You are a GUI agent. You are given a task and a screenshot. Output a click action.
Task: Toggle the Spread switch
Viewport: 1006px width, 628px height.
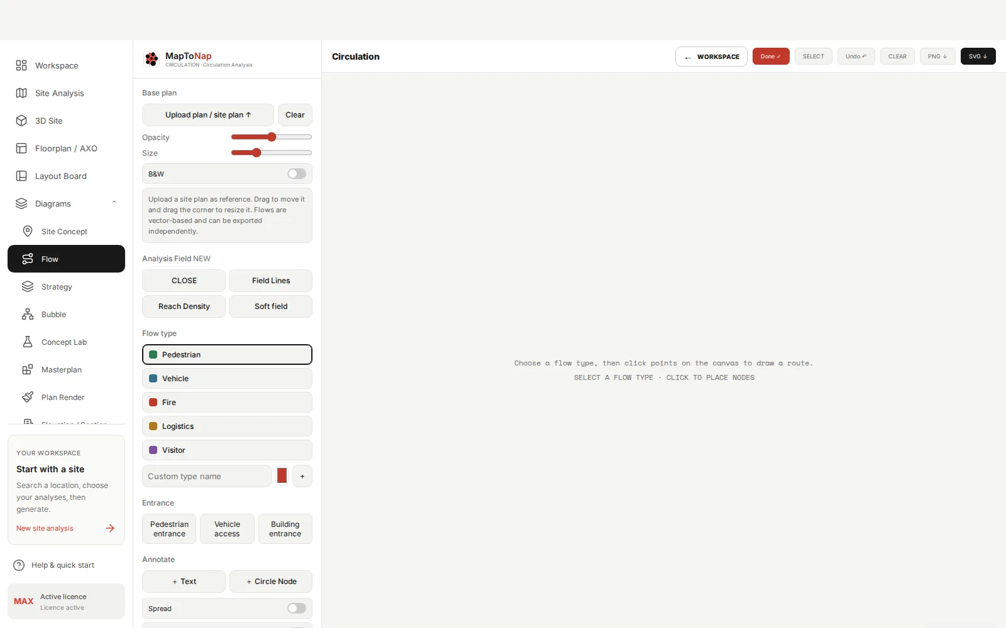(x=297, y=608)
